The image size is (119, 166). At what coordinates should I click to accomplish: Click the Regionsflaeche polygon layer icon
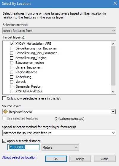pos(5,112)
